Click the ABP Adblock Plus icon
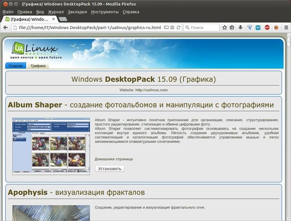 pos(267,28)
